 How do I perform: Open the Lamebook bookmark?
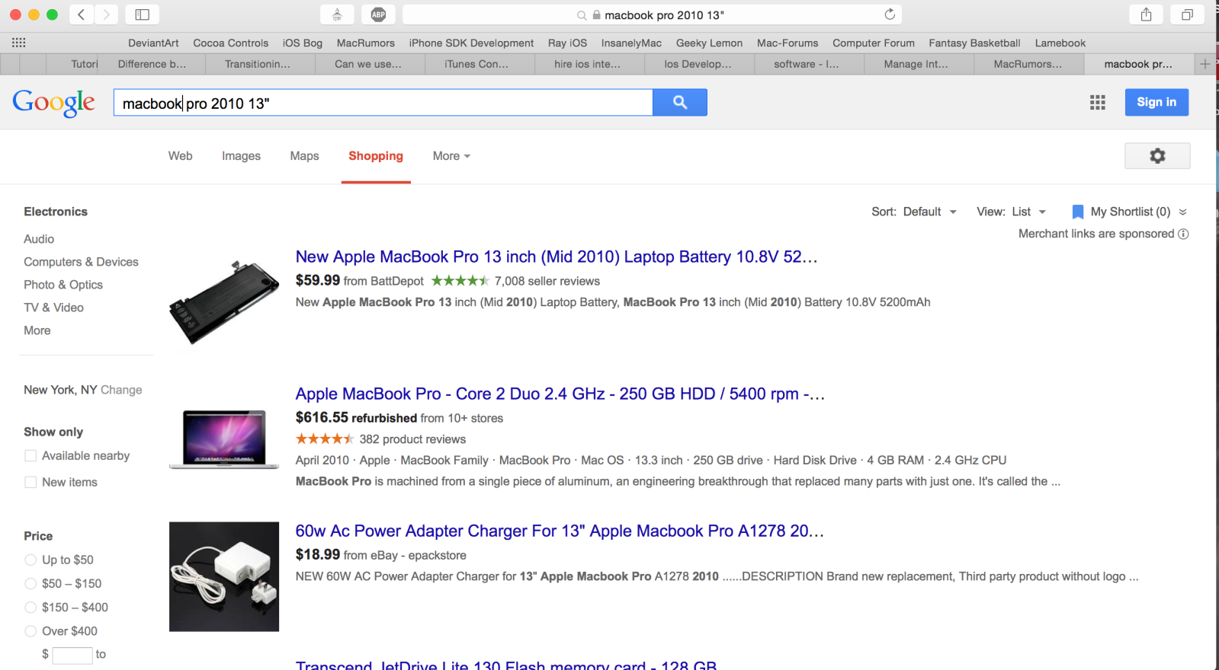pos(1060,43)
